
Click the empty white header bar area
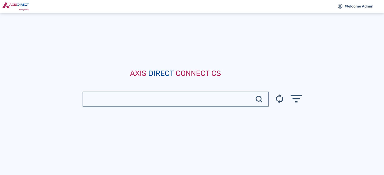tap(183, 6)
